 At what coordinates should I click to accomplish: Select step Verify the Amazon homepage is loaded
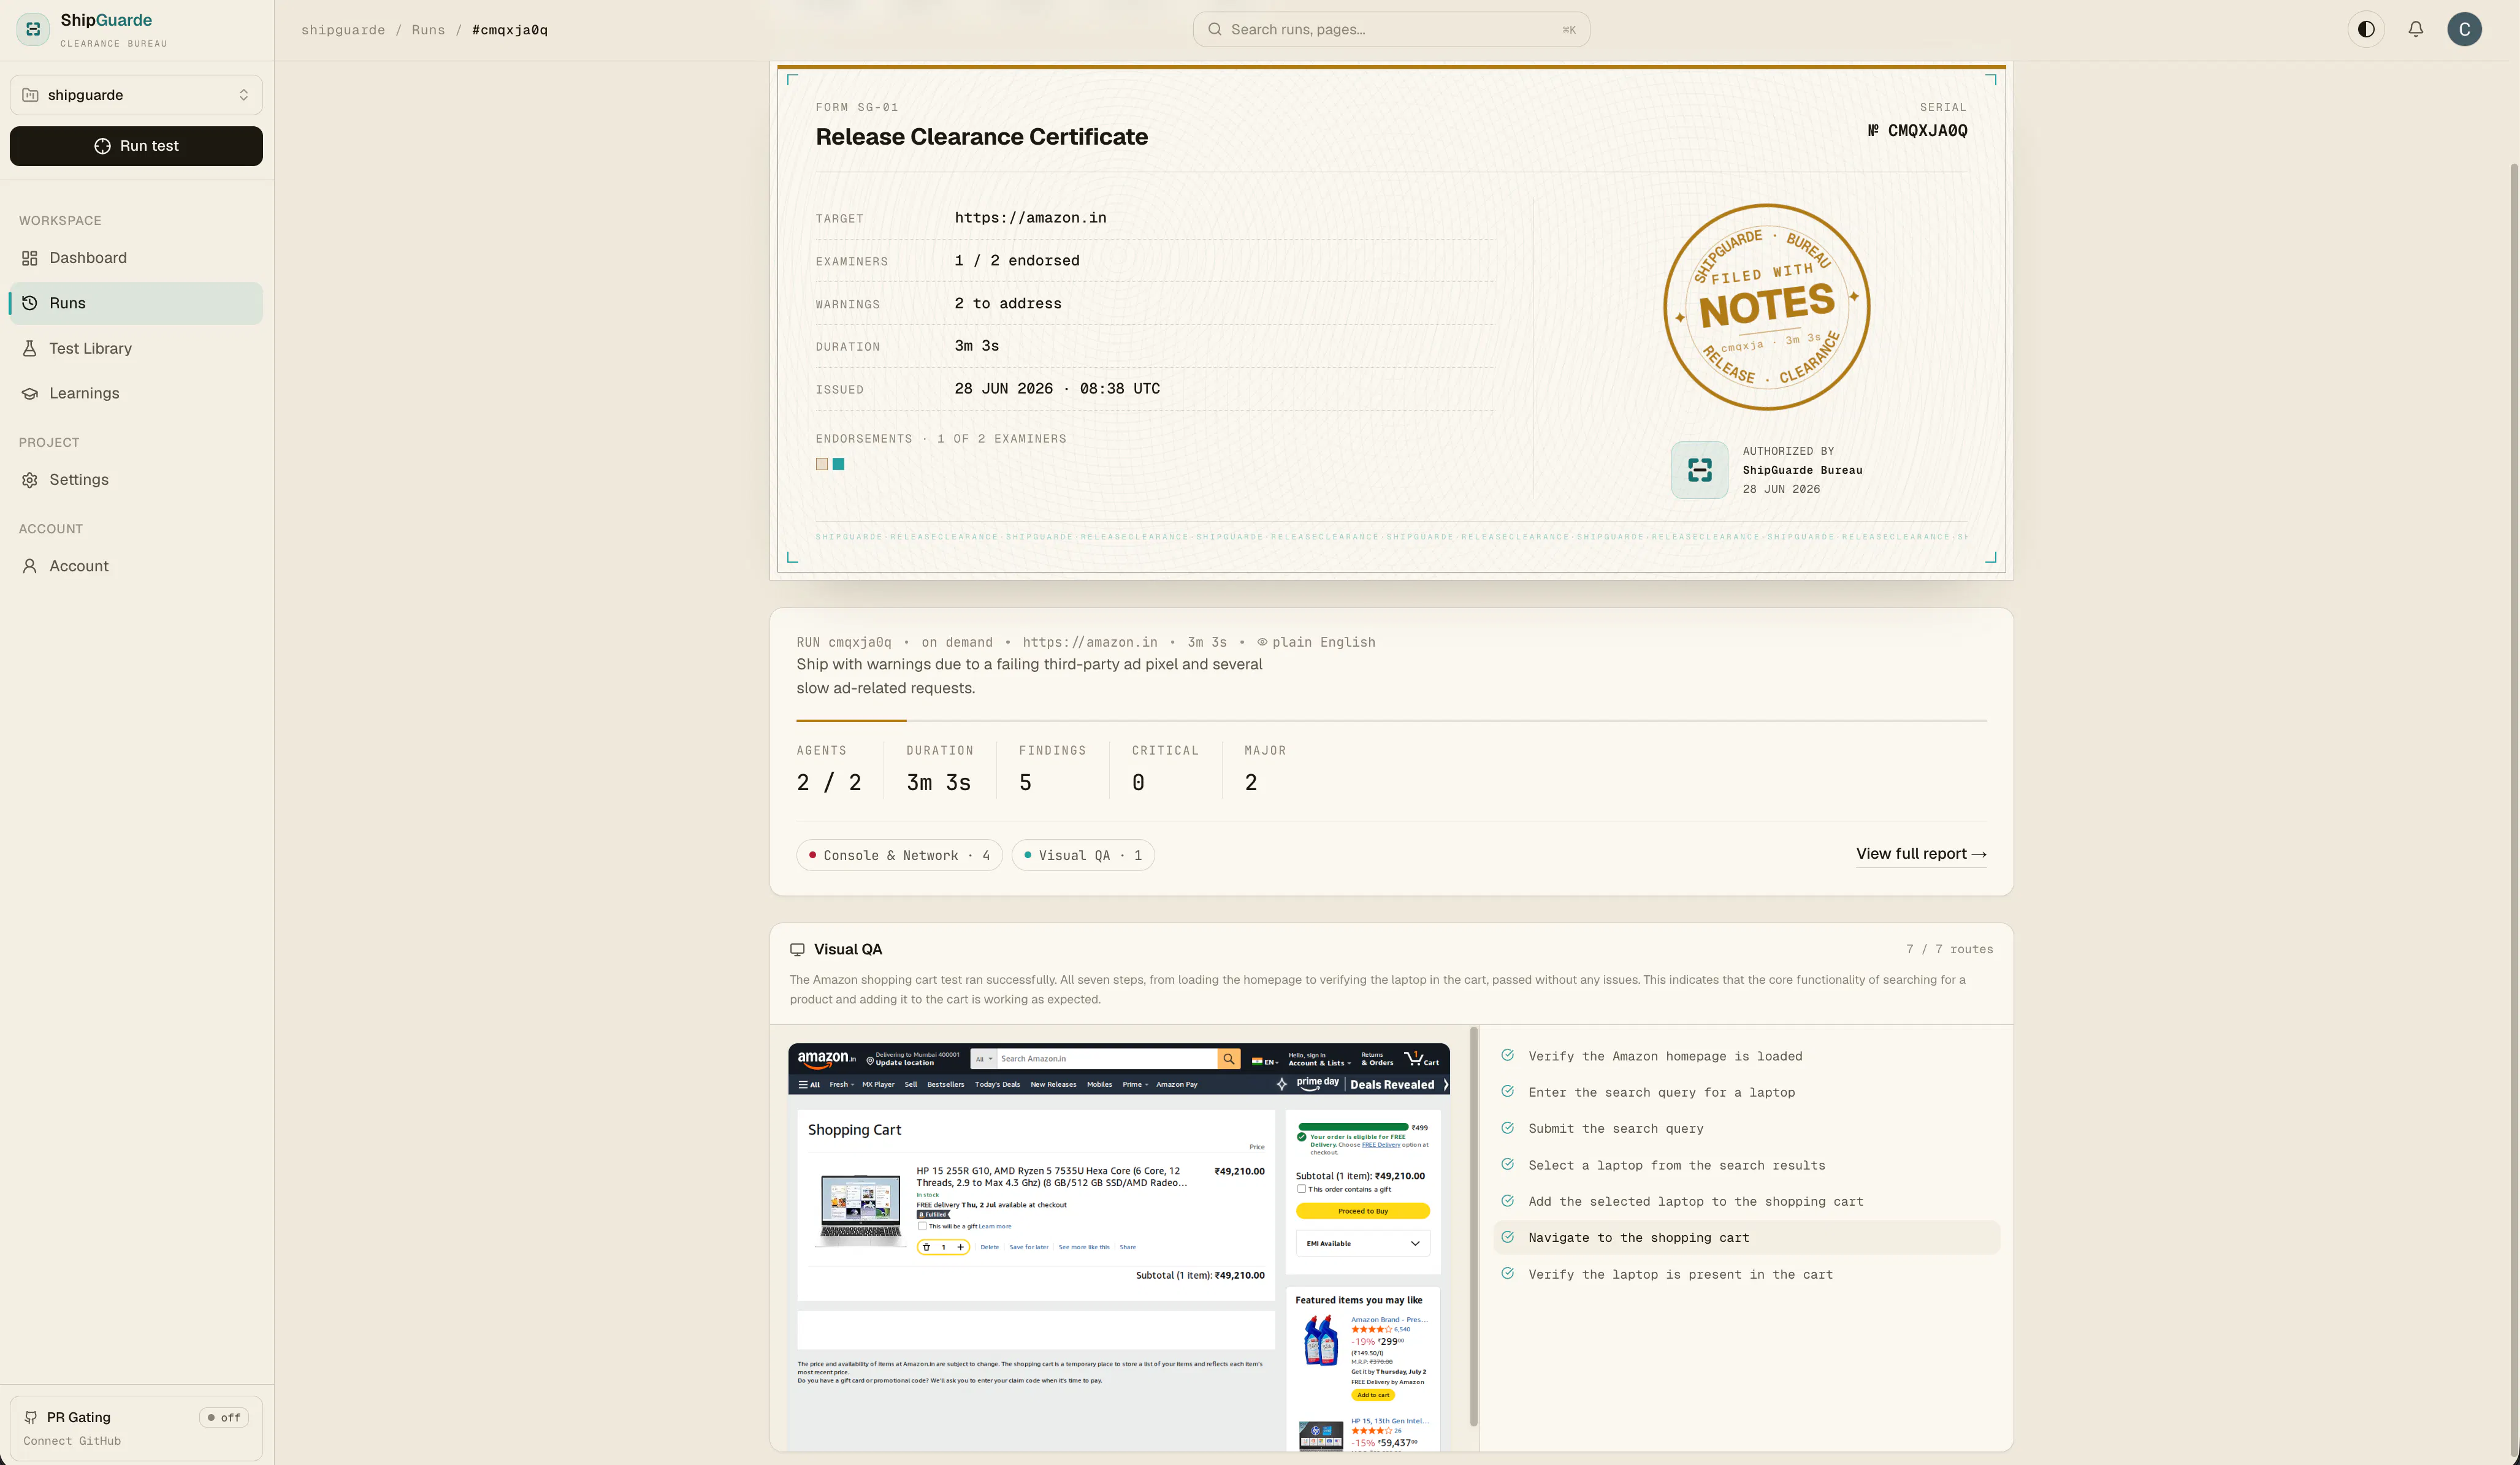pos(1746,1056)
